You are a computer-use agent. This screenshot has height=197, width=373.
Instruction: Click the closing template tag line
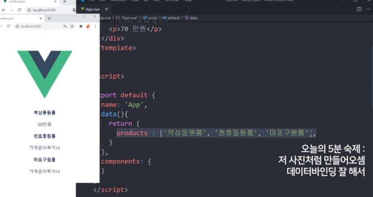[118, 48]
